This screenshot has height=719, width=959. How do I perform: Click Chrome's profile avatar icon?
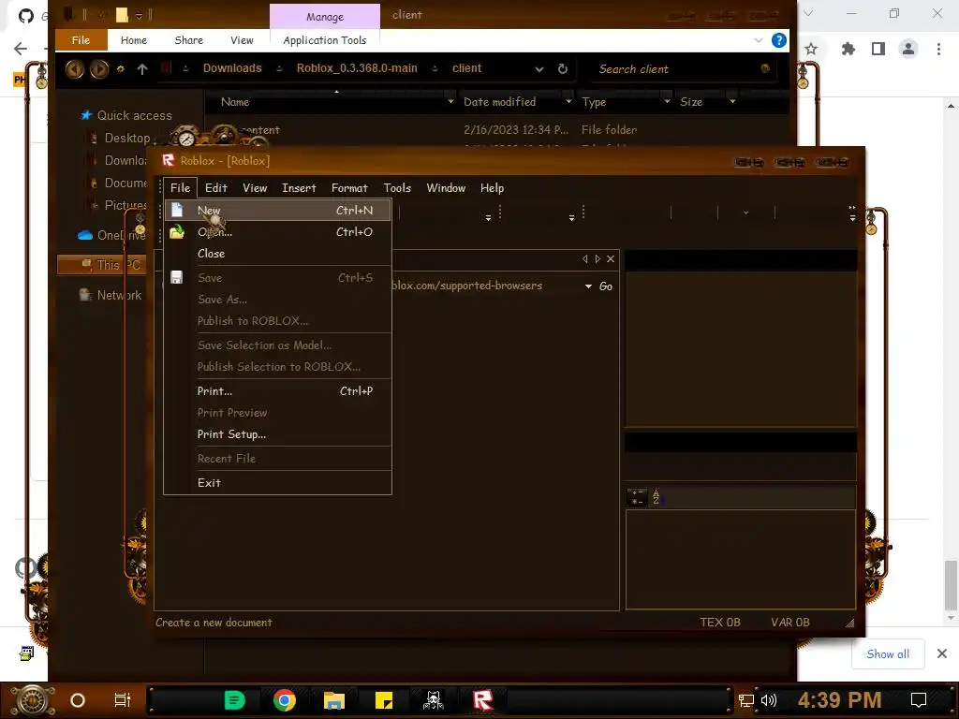[x=908, y=49]
